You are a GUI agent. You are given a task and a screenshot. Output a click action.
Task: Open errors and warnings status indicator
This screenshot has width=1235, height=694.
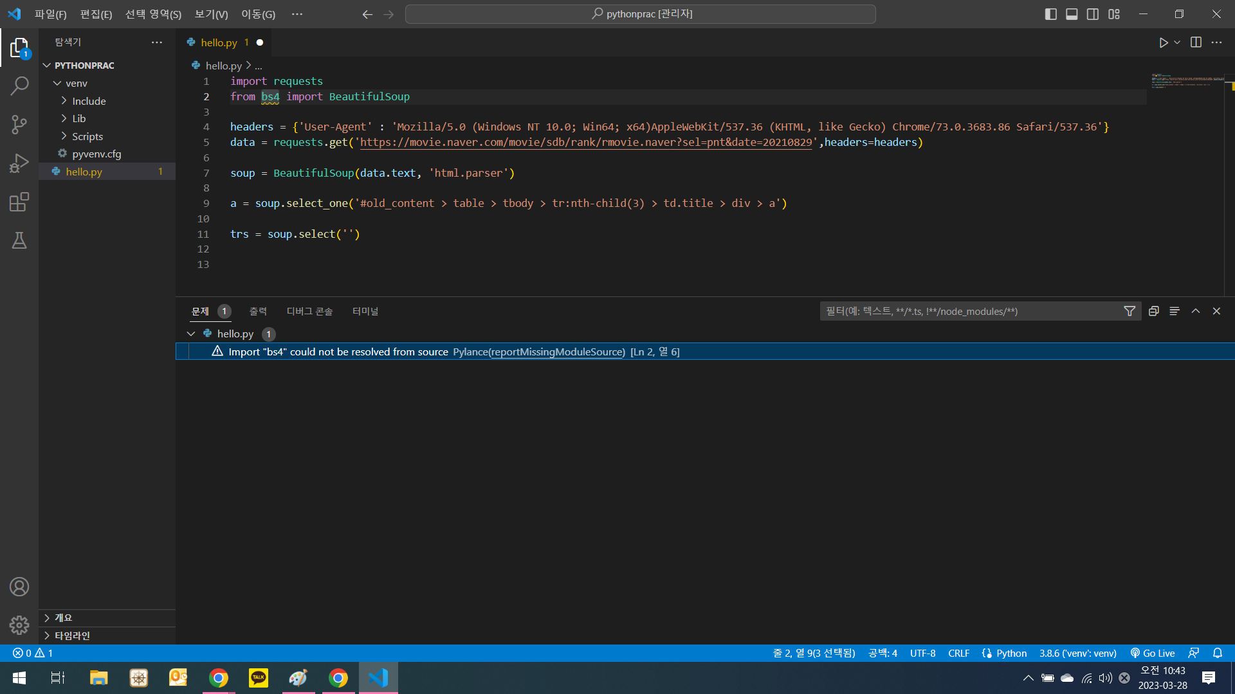coord(33,653)
